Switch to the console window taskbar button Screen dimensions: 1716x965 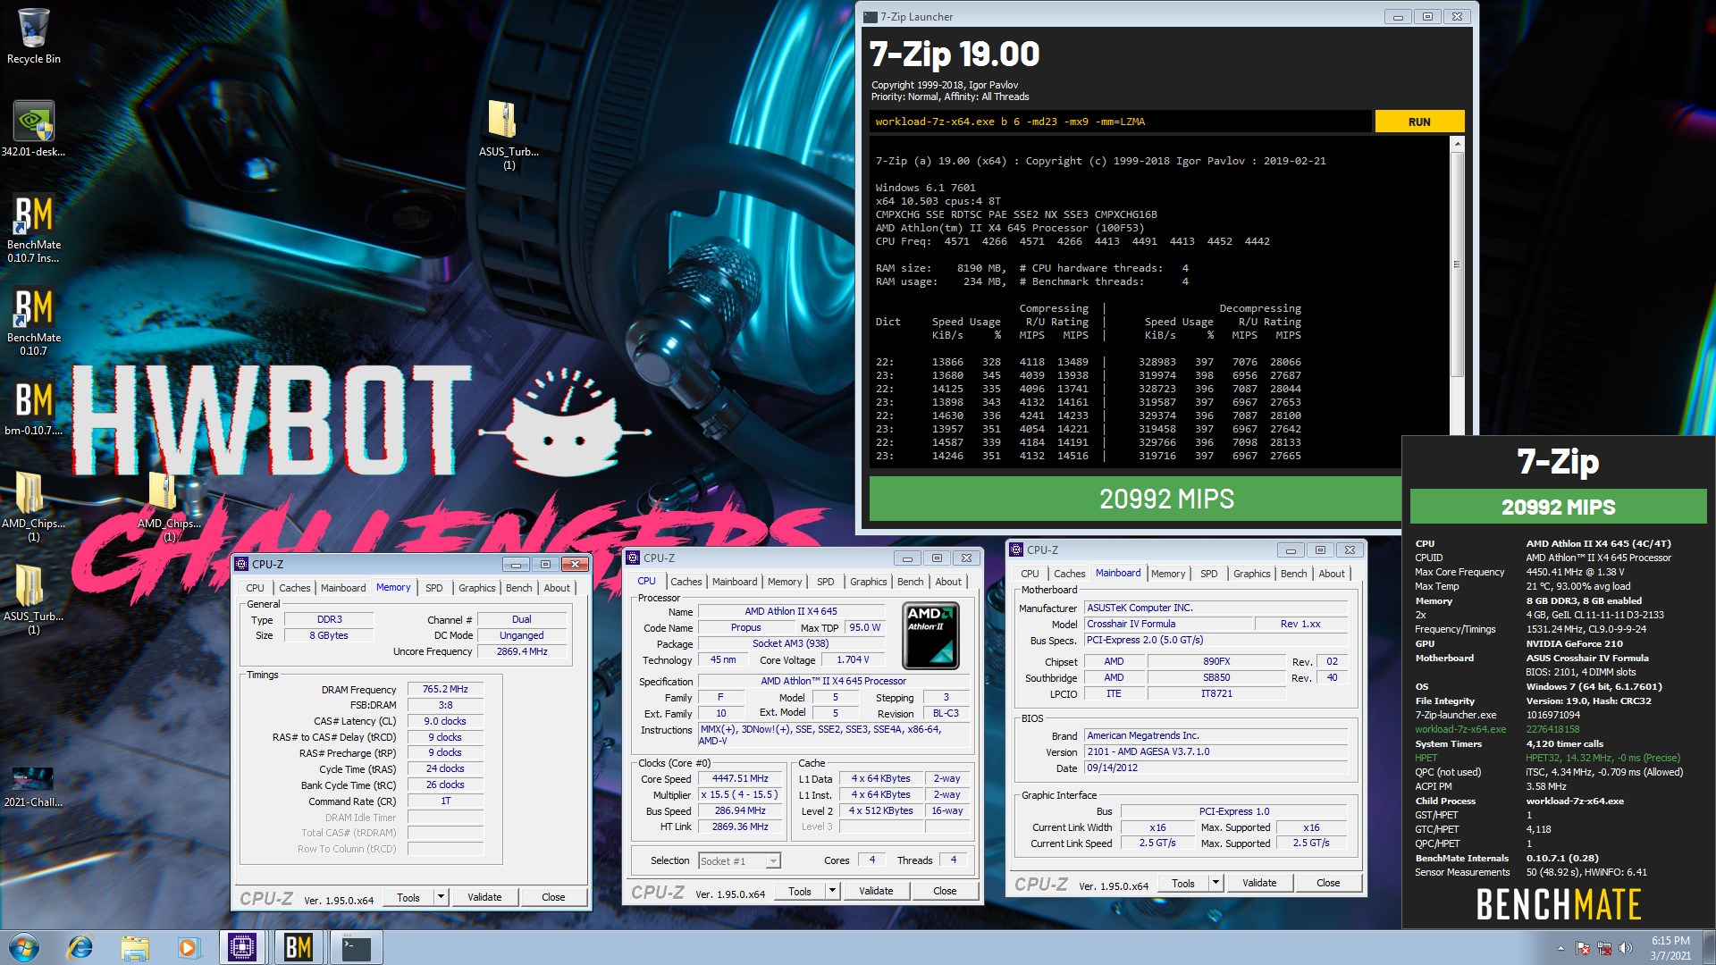tap(356, 947)
